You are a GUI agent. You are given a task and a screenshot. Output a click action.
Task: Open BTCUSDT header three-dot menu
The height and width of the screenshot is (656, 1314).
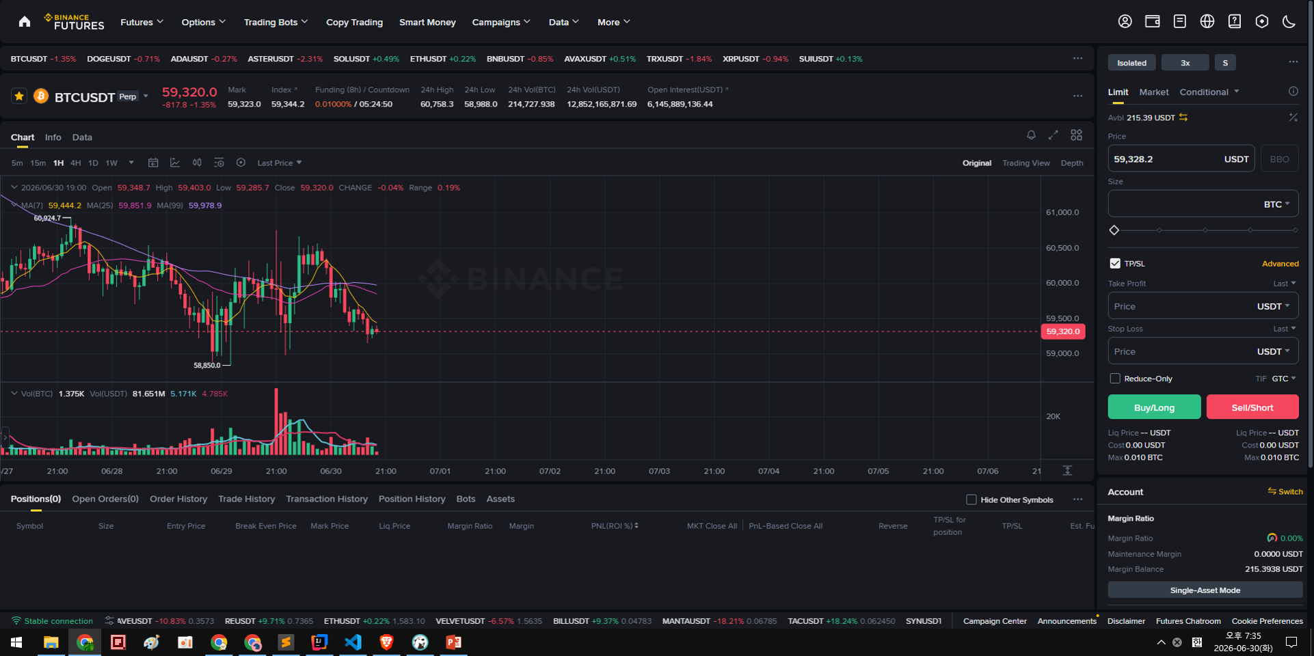coord(1077,96)
